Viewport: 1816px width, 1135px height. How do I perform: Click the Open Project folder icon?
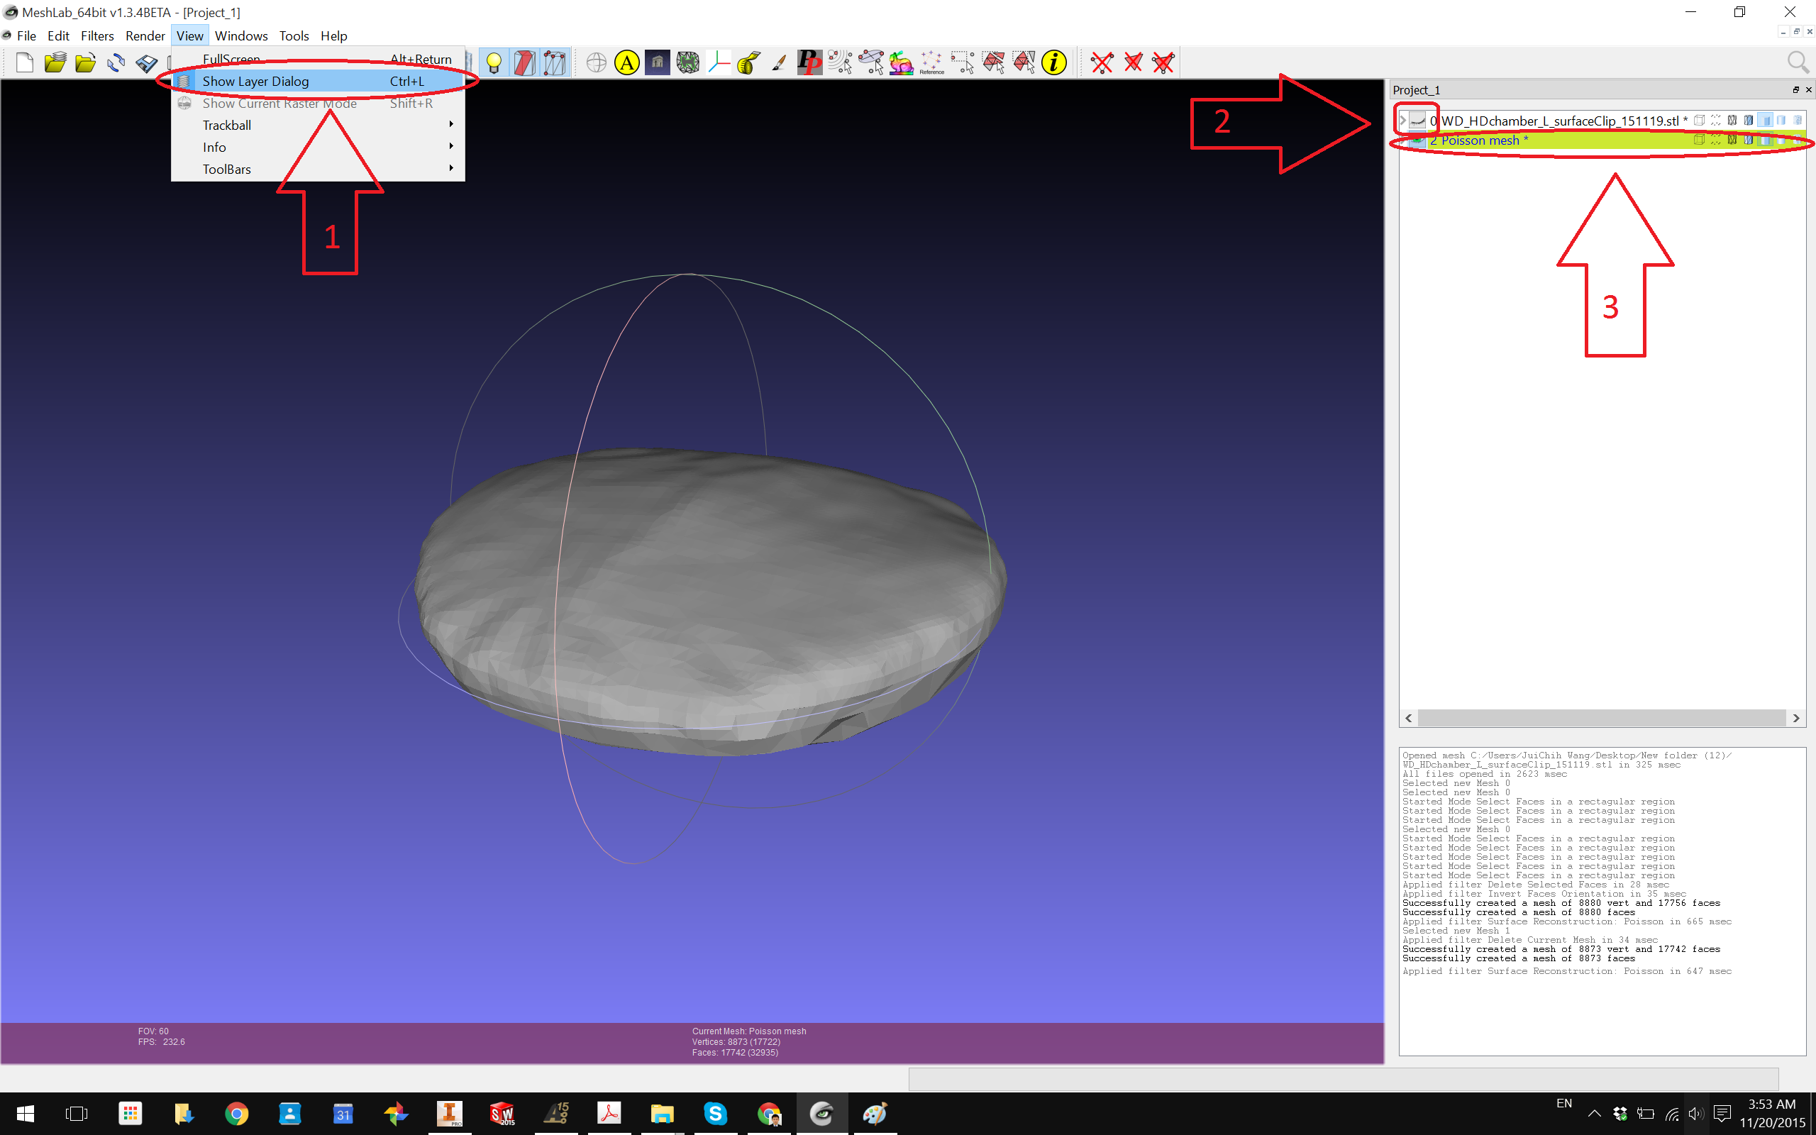tap(55, 63)
